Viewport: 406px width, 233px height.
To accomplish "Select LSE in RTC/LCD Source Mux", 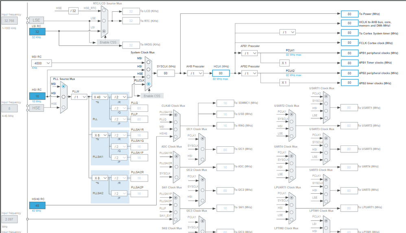I will (104, 21).
